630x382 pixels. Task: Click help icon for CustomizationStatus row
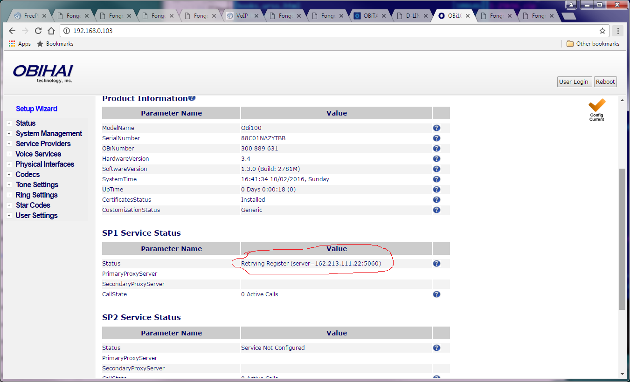[436, 210]
